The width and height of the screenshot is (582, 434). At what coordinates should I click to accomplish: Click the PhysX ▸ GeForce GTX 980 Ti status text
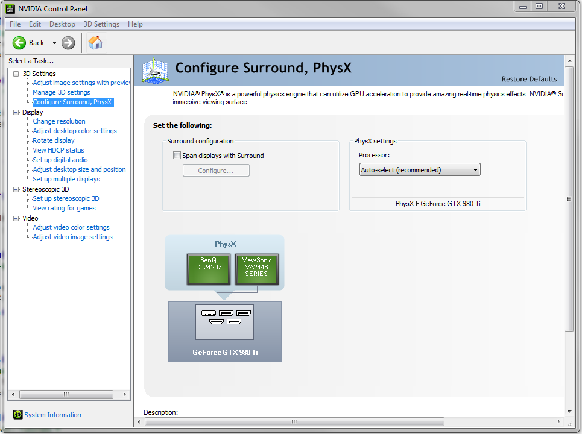tap(438, 204)
